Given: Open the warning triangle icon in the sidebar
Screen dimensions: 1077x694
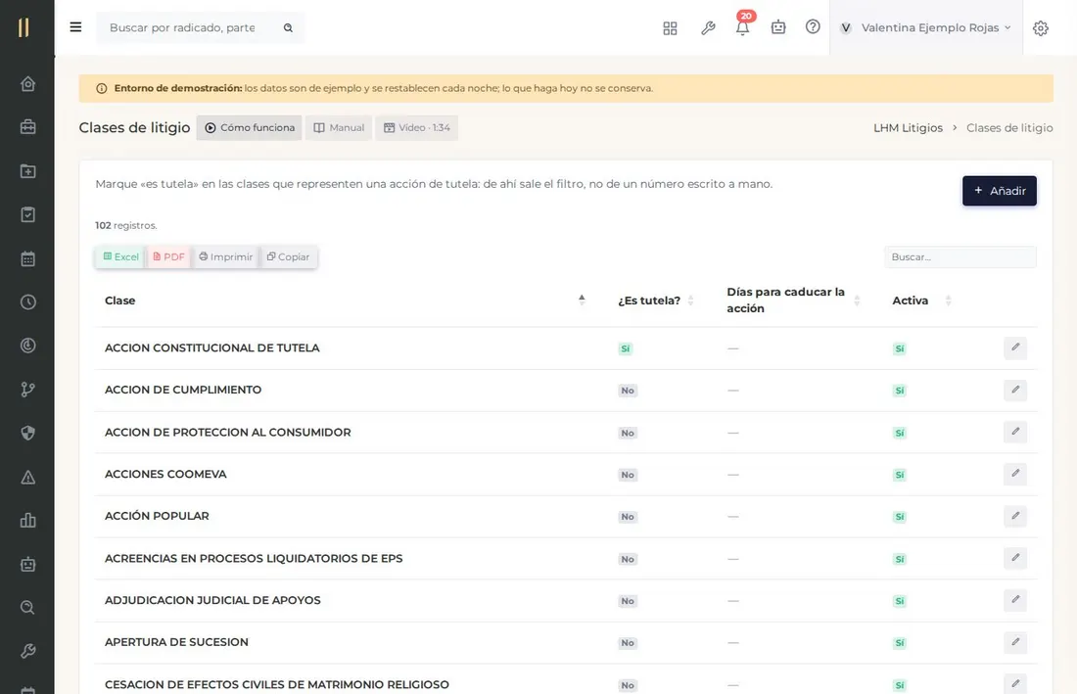Looking at the screenshot, I should click(x=27, y=477).
